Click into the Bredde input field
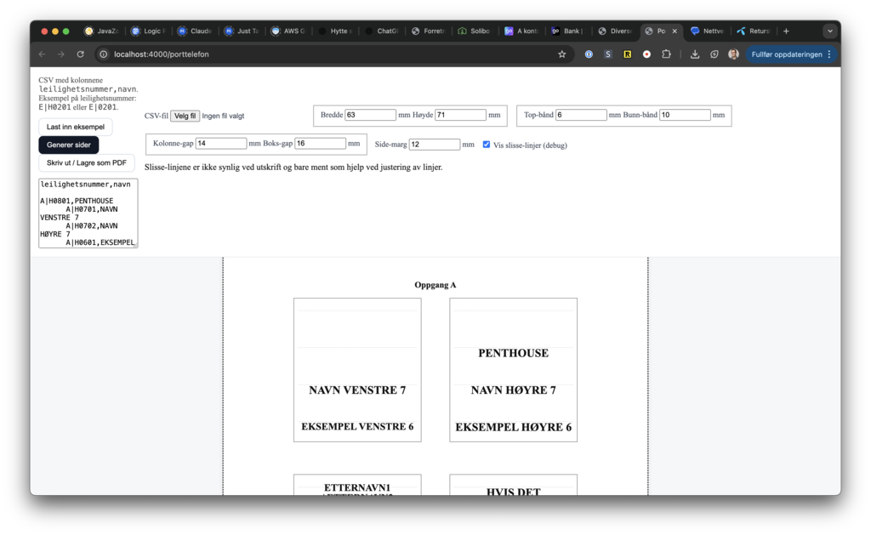871x535 pixels. coord(370,115)
